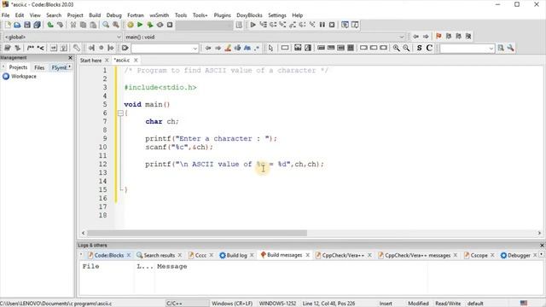Select the Workspace tree item

24,76
